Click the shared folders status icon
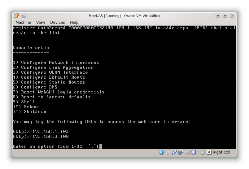Viewport: 249px width, 169px height. (187, 152)
